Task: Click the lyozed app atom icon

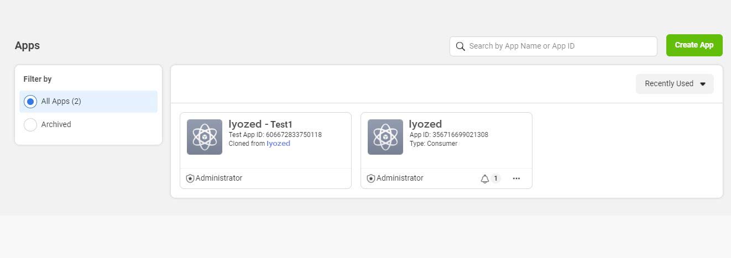Action: 385,137
